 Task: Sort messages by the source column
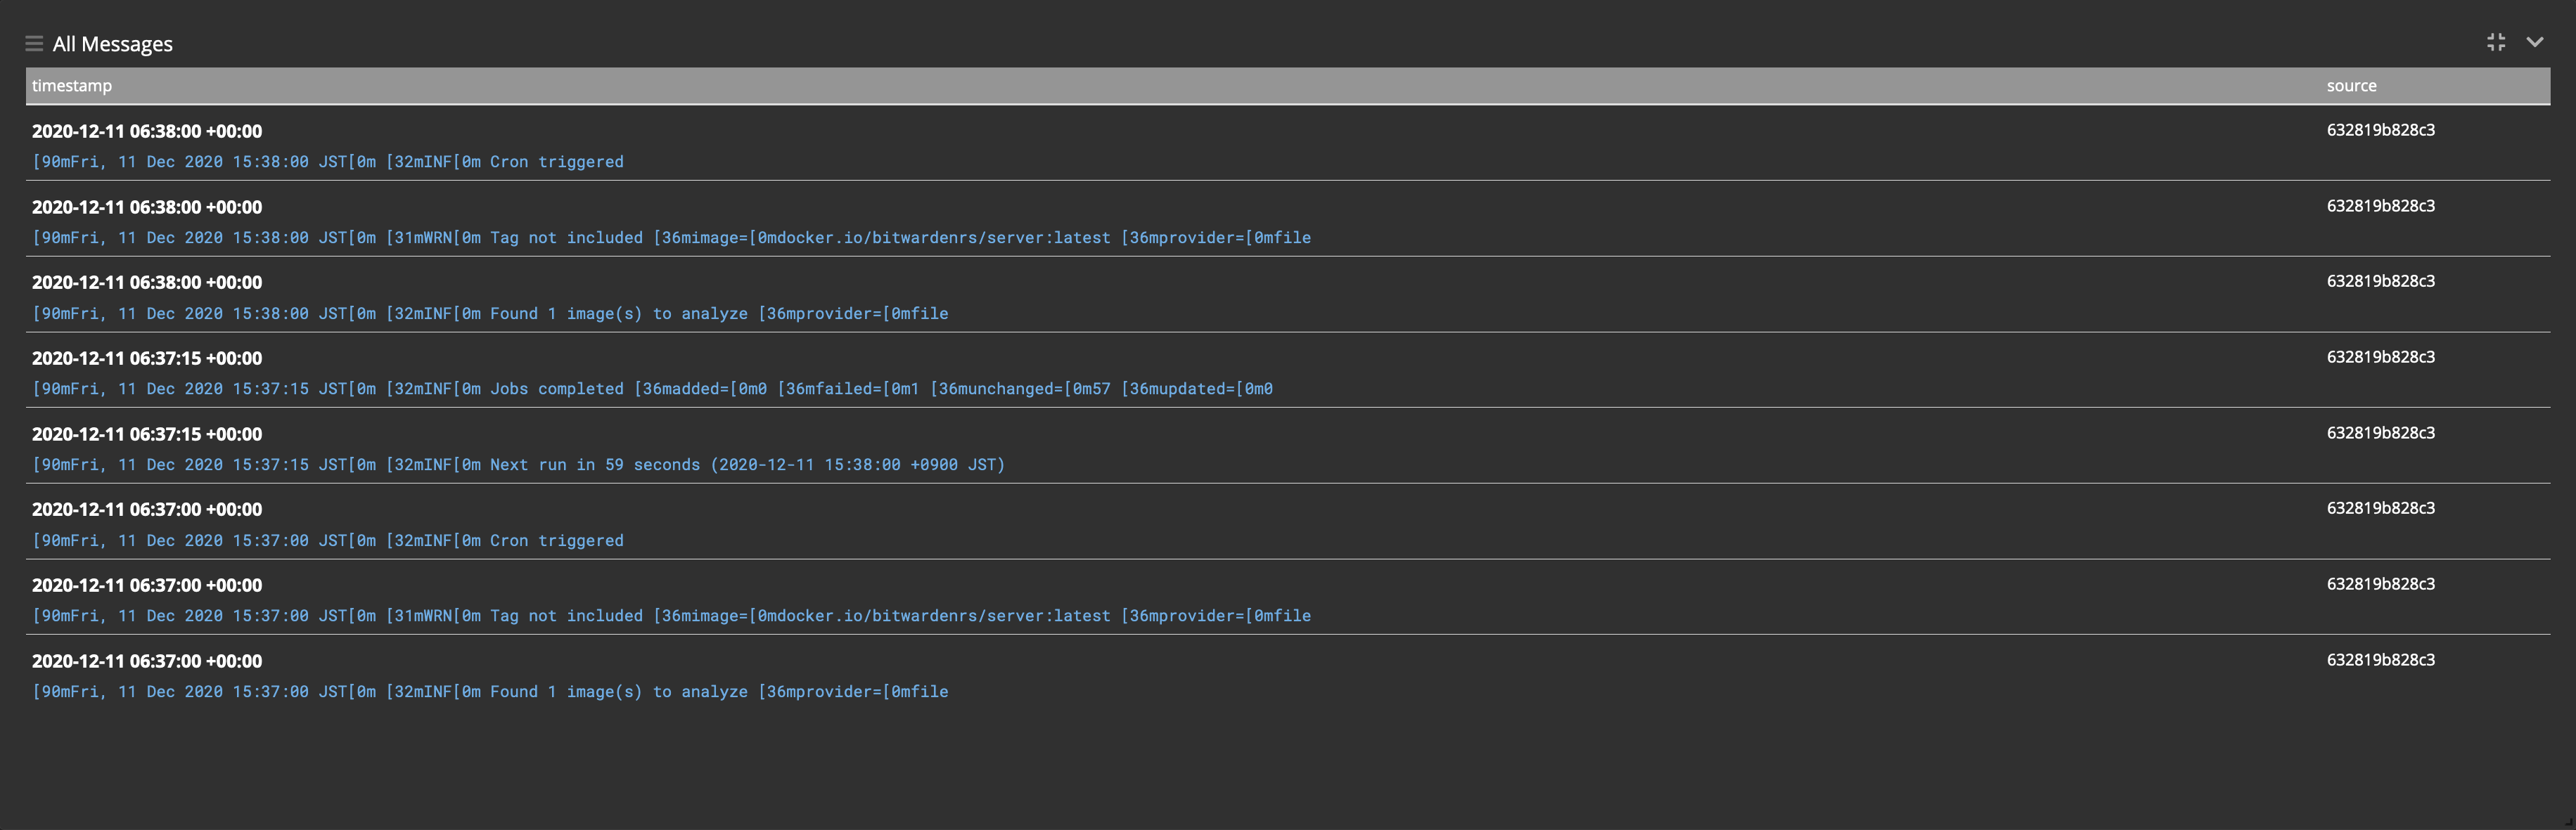click(2351, 86)
